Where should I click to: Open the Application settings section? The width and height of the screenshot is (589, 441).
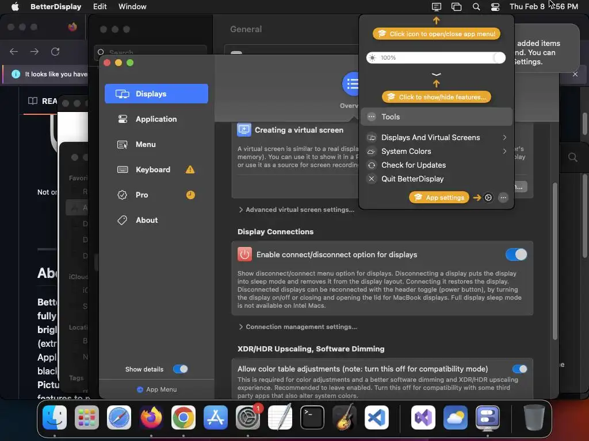click(156, 119)
